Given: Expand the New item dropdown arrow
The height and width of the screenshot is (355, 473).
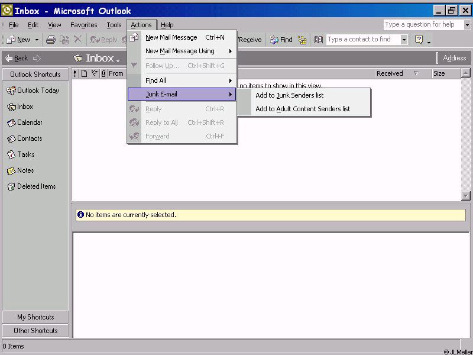Looking at the screenshot, I should (37, 40).
